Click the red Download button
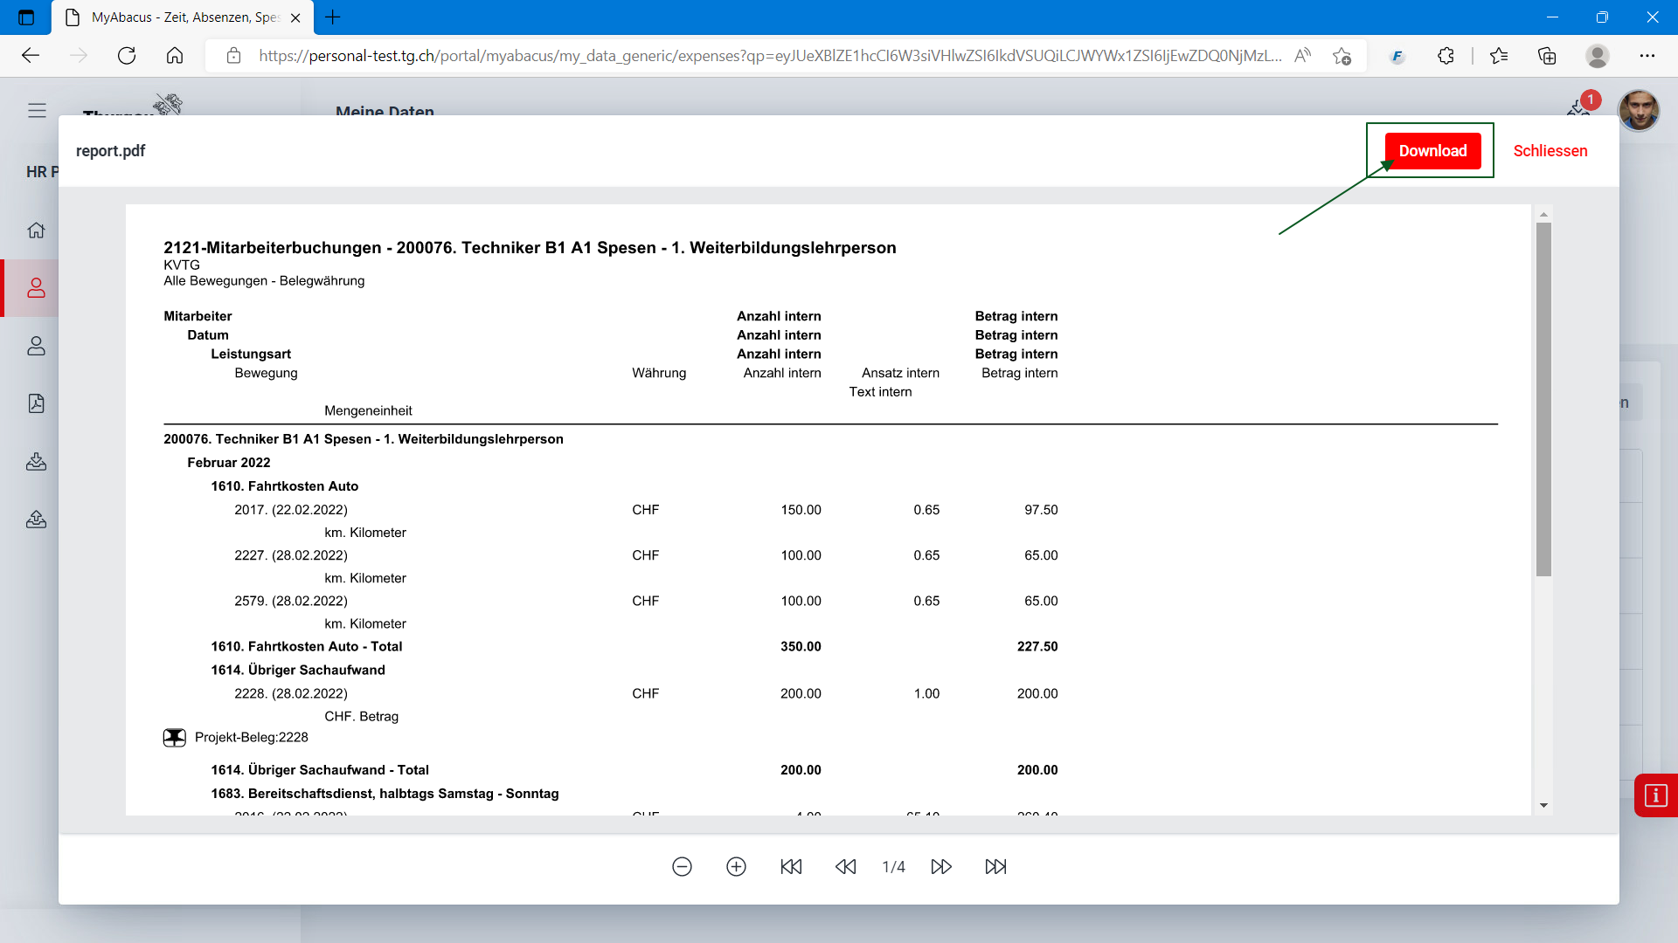The height and width of the screenshot is (943, 1678). point(1432,151)
